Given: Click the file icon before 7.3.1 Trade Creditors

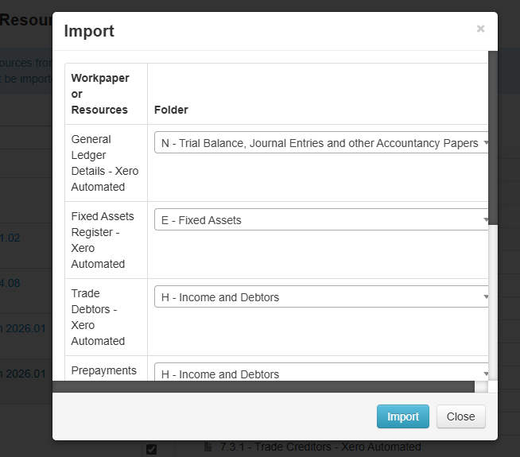Looking at the screenshot, I should coord(208,447).
